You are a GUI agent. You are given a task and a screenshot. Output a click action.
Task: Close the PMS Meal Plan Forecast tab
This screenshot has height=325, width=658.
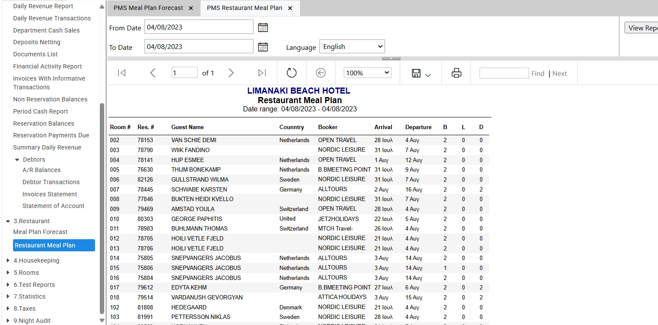[191, 8]
